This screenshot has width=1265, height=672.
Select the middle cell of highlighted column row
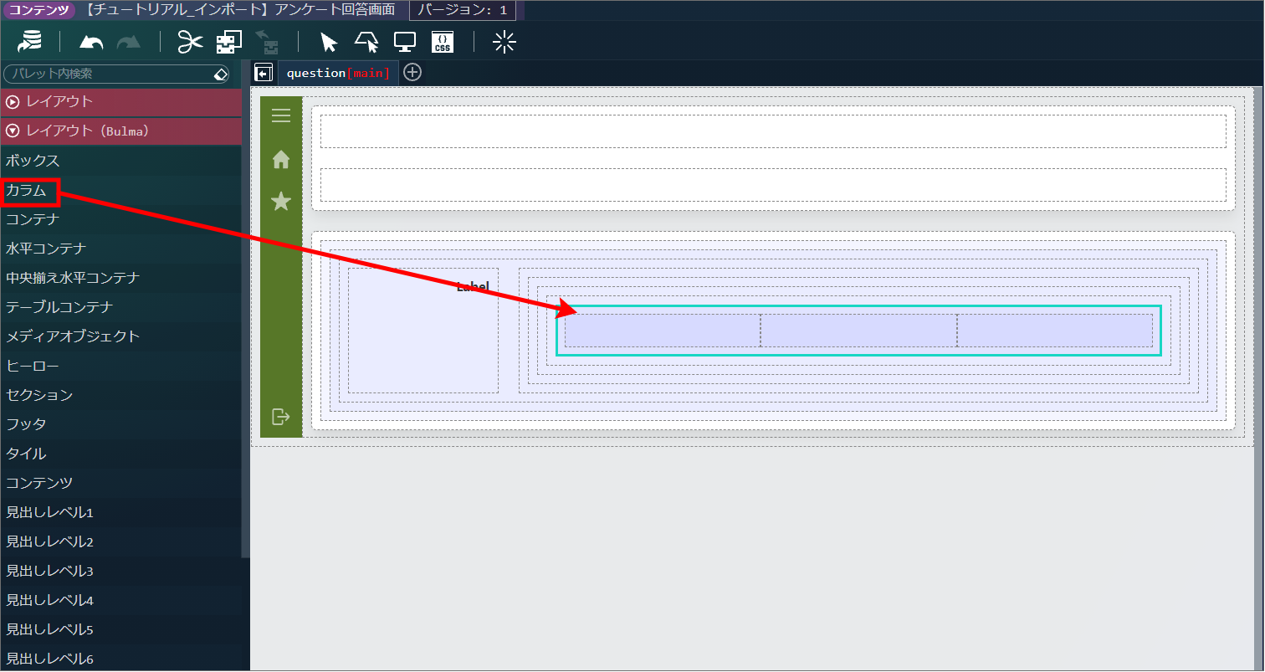[x=858, y=331]
